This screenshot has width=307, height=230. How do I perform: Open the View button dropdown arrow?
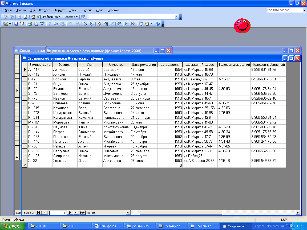click(10, 24)
